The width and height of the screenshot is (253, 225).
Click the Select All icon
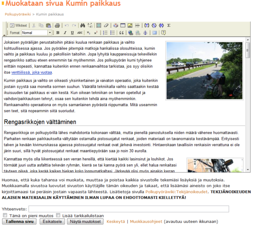tap(99, 25)
